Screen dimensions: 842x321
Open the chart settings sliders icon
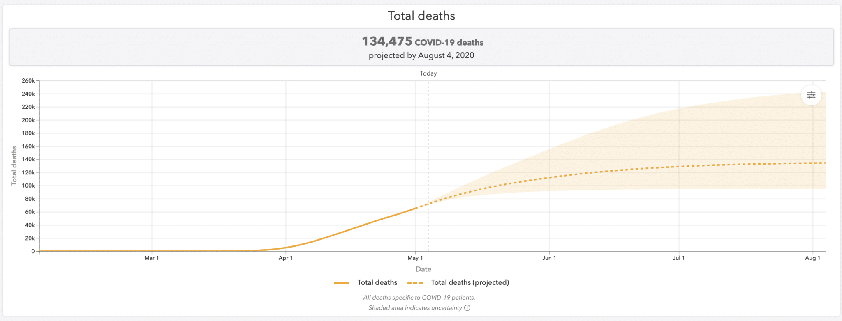[x=811, y=95]
